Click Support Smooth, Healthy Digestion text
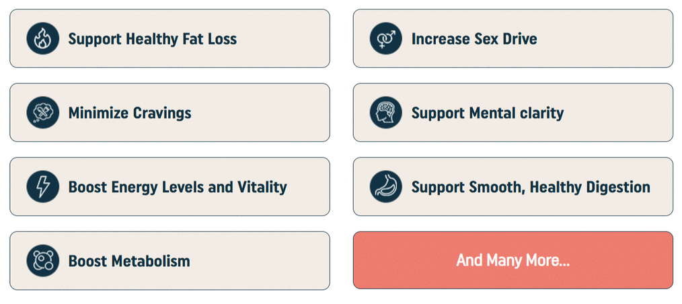The image size is (682, 304). tap(531, 187)
